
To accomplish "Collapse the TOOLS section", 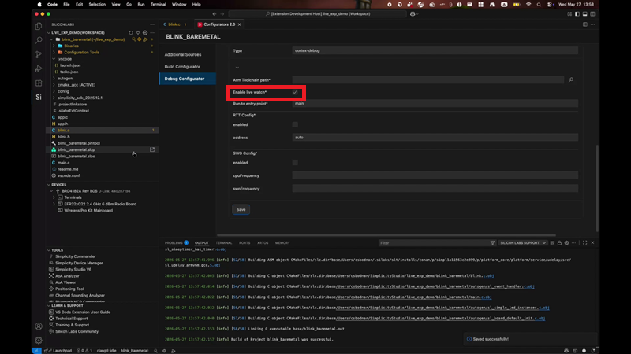I will [x=49, y=250].
